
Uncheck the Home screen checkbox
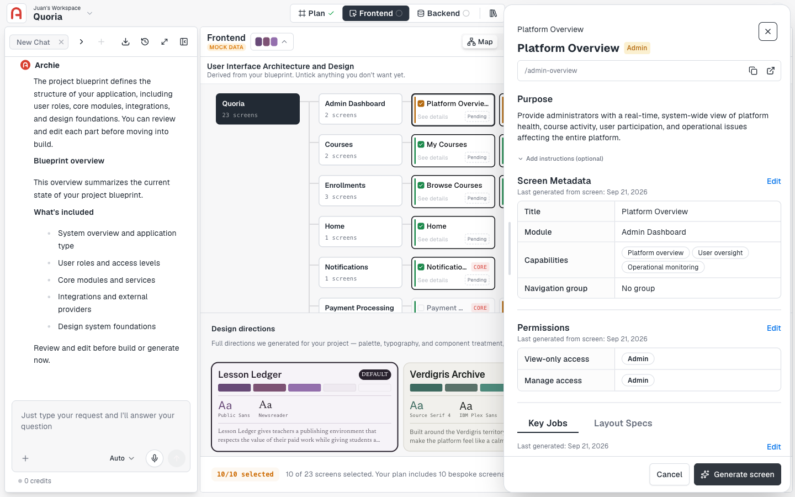point(421,226)
